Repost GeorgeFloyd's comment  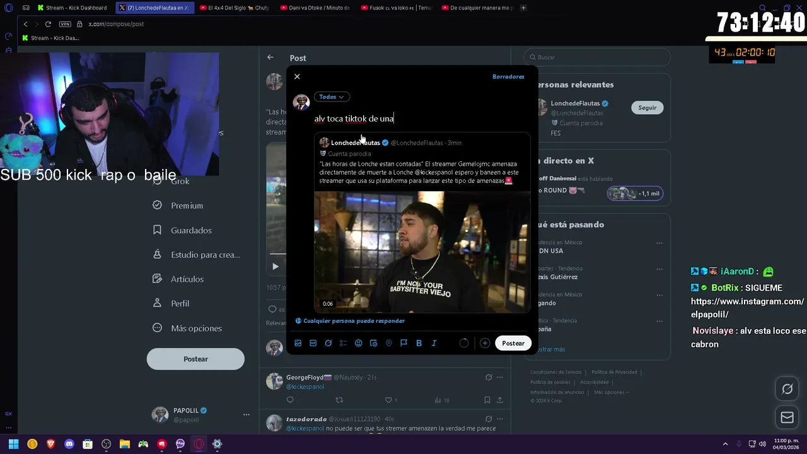339,400
